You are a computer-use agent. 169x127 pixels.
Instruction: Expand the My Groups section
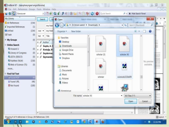pyautogui.click(x=6, y=40)
